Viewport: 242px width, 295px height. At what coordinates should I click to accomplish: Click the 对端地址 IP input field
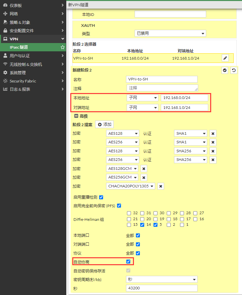tap(184, 108)
